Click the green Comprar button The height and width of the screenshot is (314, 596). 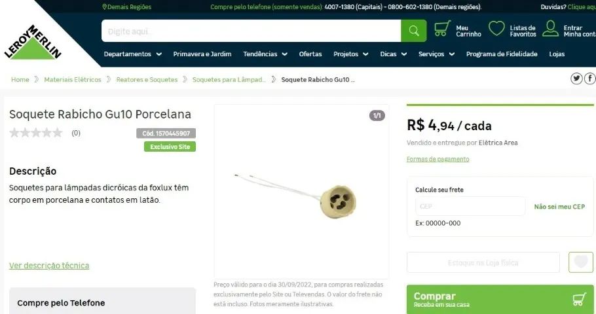point(500,299)
